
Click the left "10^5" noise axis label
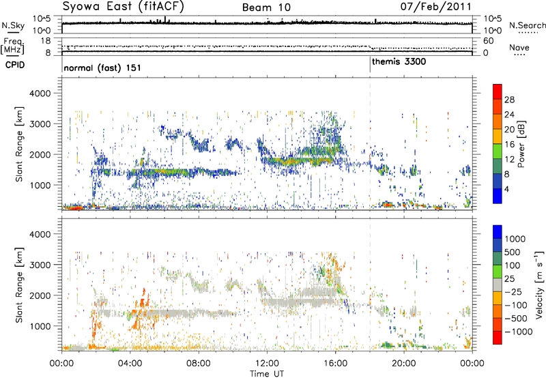click(42, 18)
